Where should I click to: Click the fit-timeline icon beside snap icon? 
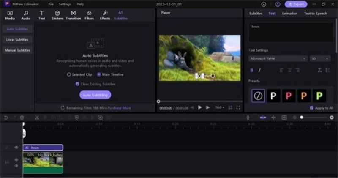pyautogui.click(x=273, y=118)
